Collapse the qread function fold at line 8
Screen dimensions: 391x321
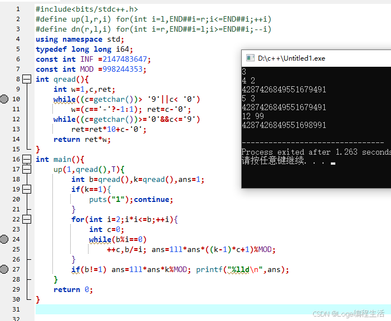pos(27,79)
